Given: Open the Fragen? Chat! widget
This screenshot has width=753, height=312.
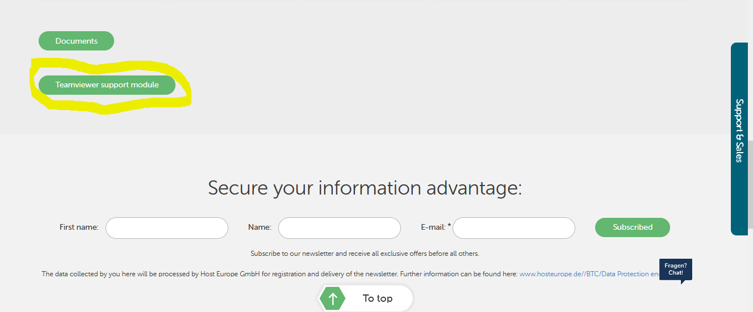Looking at the screenshot, I should pos(676,270).
